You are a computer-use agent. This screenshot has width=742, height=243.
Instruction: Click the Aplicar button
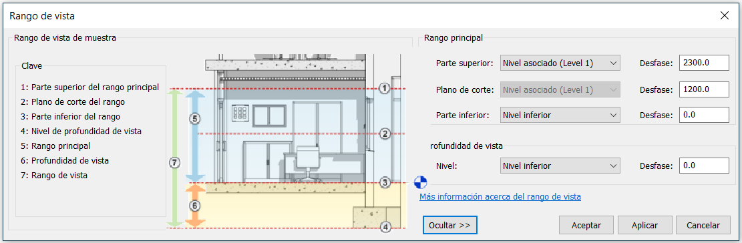(x=645, y=225)
